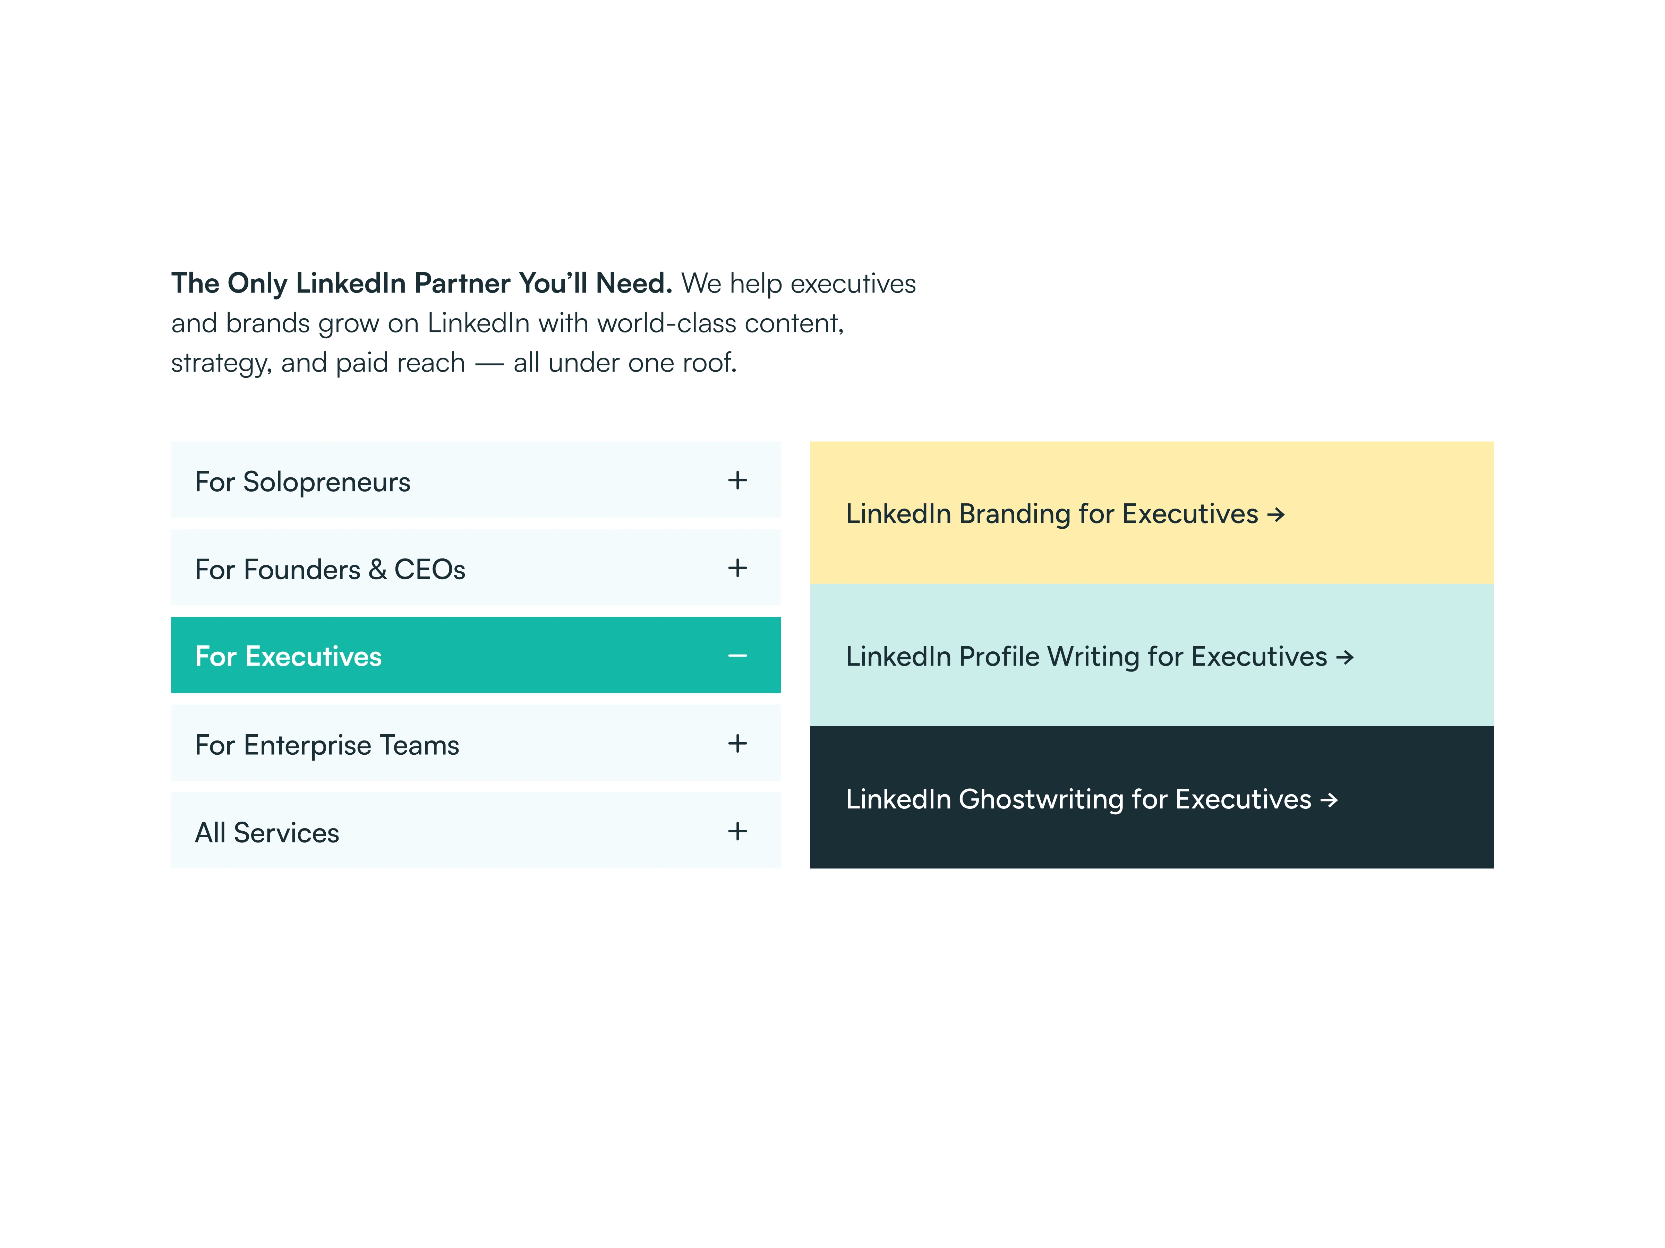Viewport: 1665px width, 1248px height.
Task: Click the arrow after LinkedIn Ghostwriting for Executives
Action: [x=1329, y=800]
